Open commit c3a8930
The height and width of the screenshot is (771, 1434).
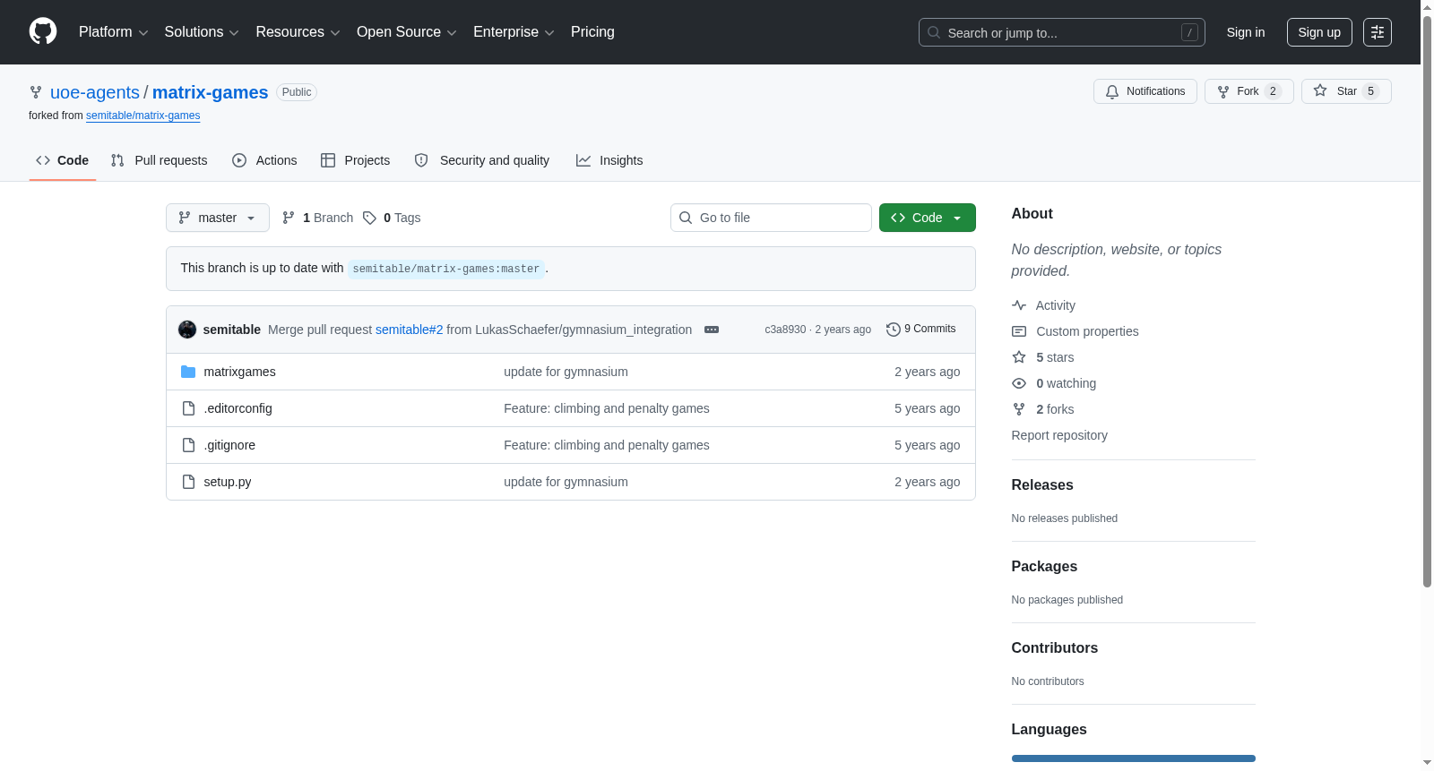coord(785,330)
